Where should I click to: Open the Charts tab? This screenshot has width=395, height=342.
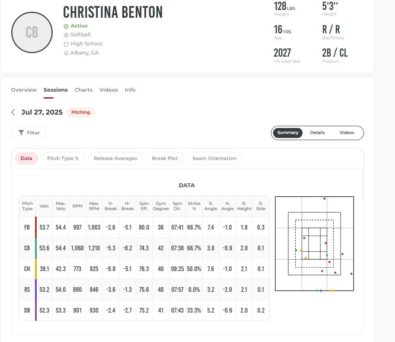click(x=83, y=90)
